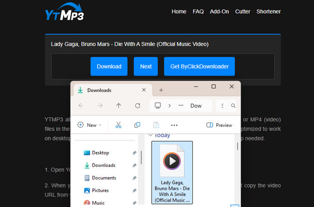Minimize the File Explorer window
This screenshot has width=314, height=207.
196,86
